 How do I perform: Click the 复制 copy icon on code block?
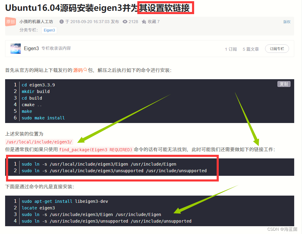[x=284, y=84]
